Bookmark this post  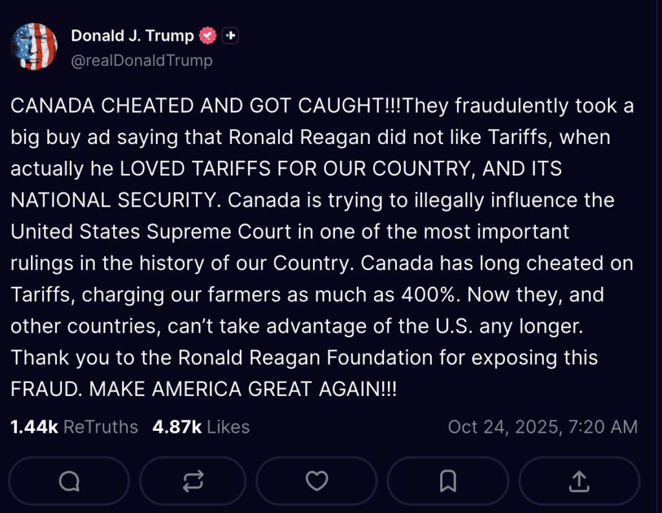pyautogui.click(x=447, y=481)
